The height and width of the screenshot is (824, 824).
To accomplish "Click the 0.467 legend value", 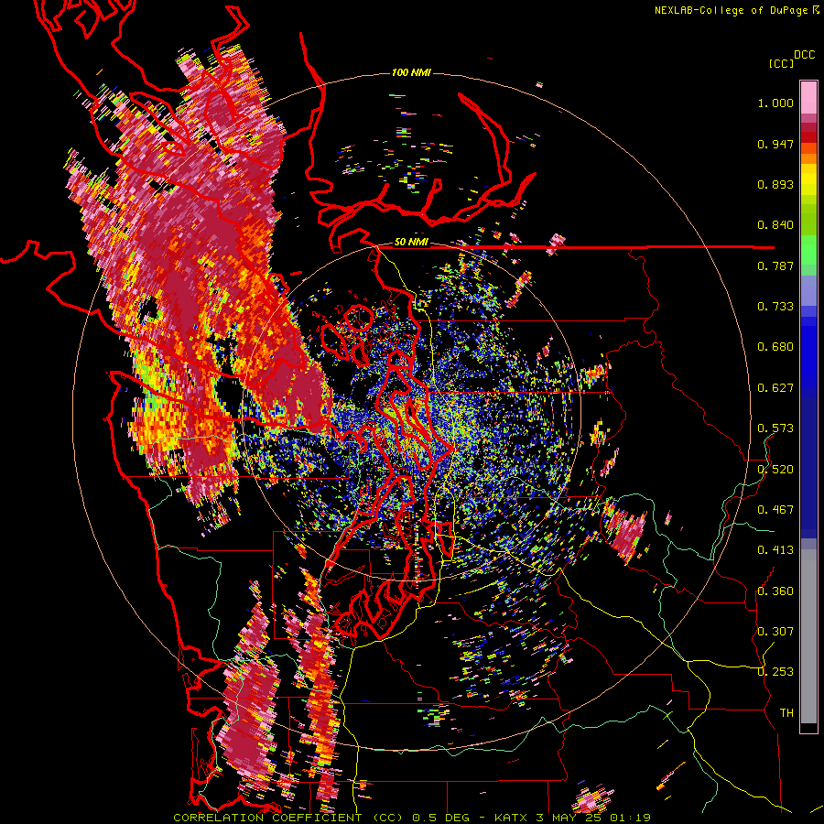I will 775,510.
